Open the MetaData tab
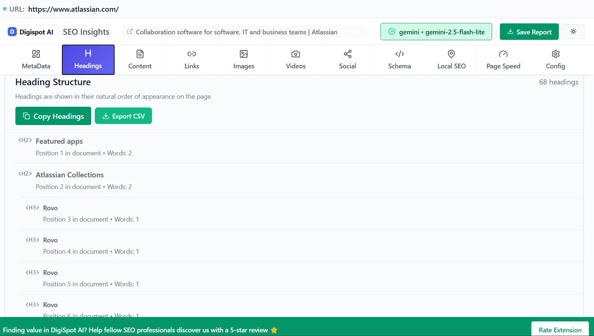 tap(36, 60)
